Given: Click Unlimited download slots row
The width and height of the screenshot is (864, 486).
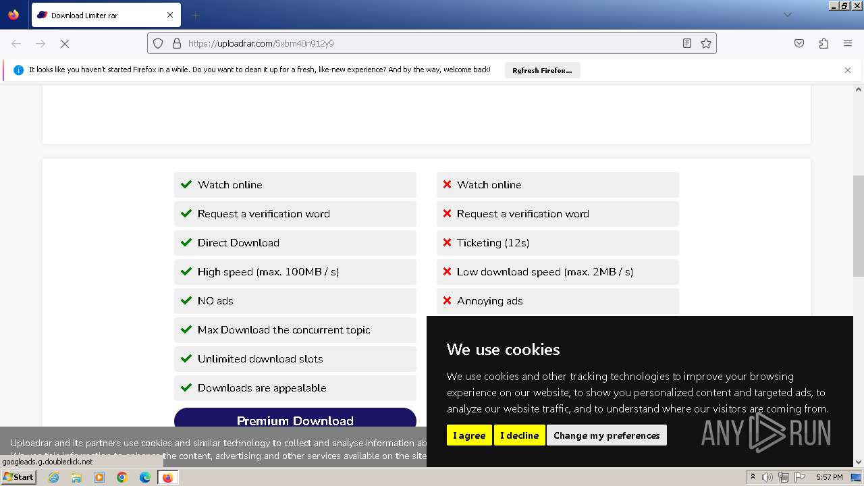Looking at the screenshot, I should (295, 359).
